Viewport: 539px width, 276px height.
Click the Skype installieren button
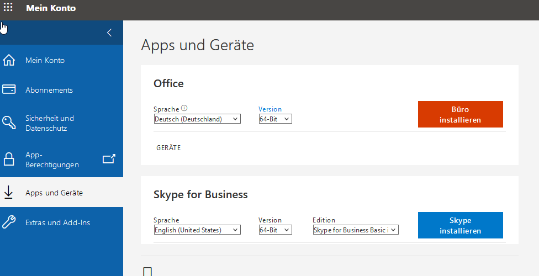tap(460, 225)
